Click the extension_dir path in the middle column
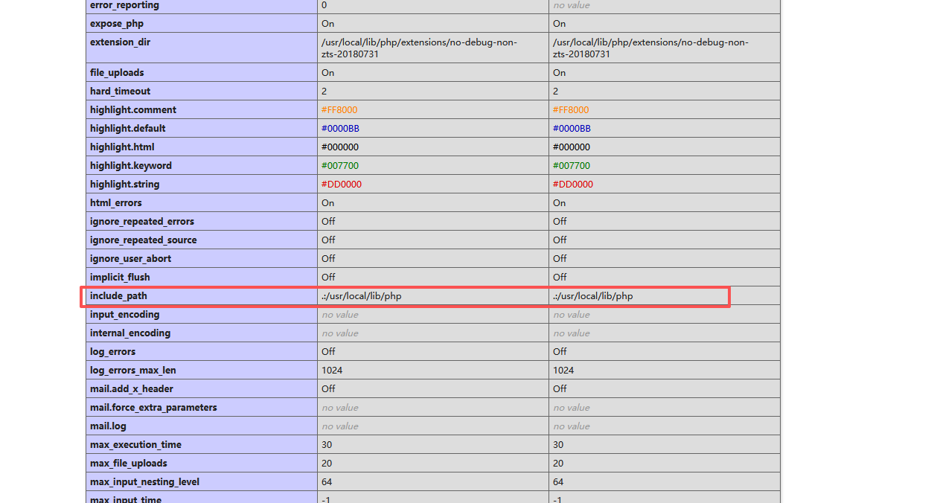Image resolution: width=934 pixels, height=503 pixels. click(419, 48)
